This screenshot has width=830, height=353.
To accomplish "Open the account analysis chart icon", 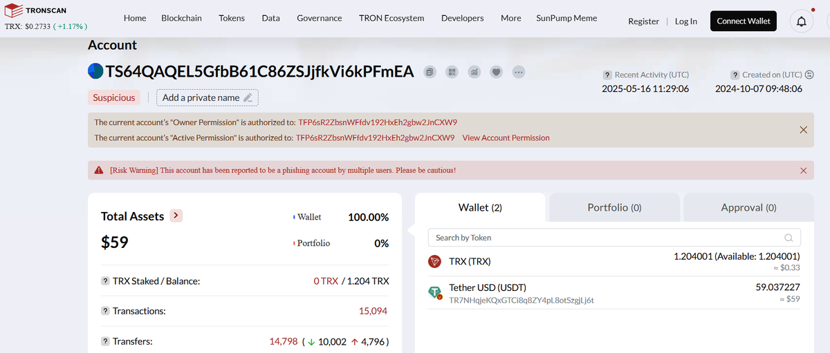I will pos(474,72).
